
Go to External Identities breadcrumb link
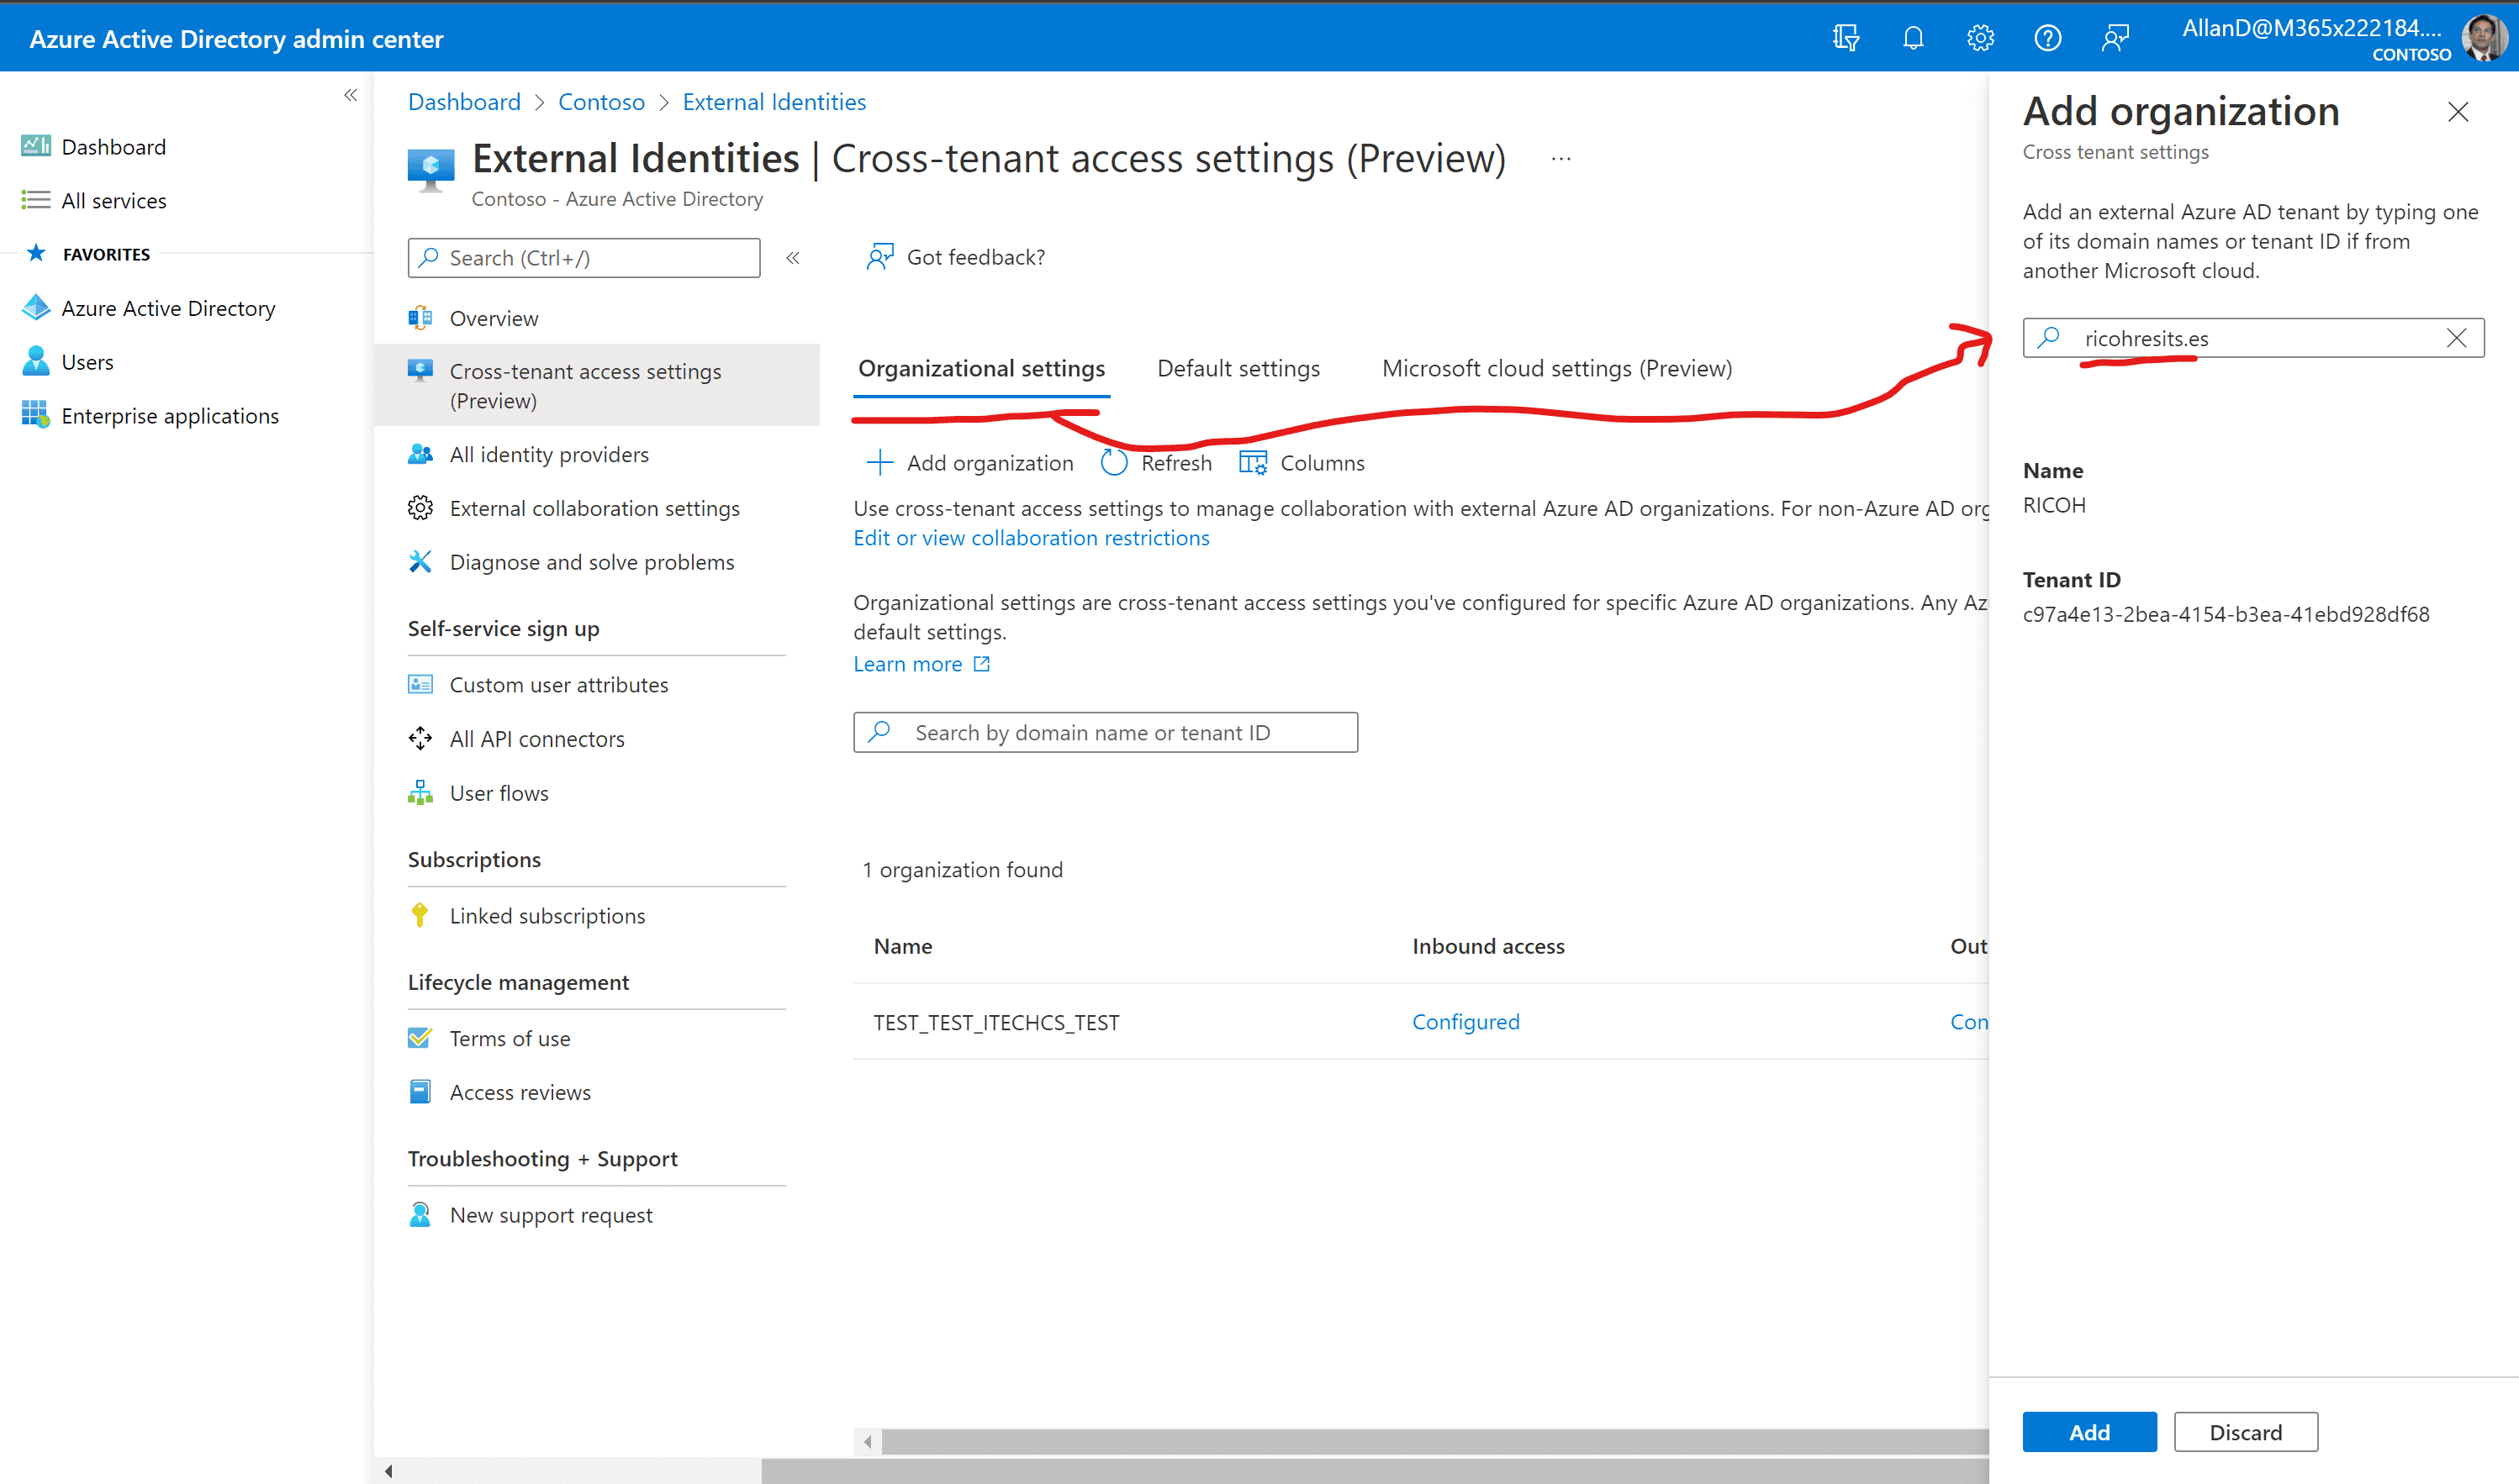click(x=774, y=102)
